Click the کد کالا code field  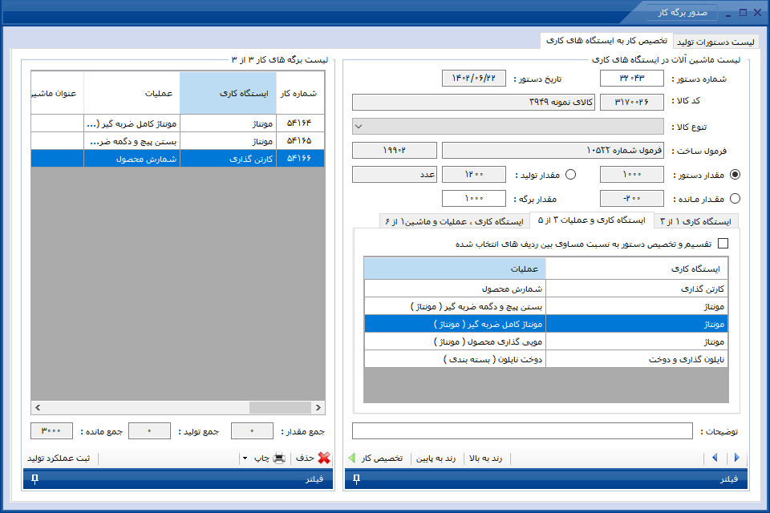tap(632, 102)
